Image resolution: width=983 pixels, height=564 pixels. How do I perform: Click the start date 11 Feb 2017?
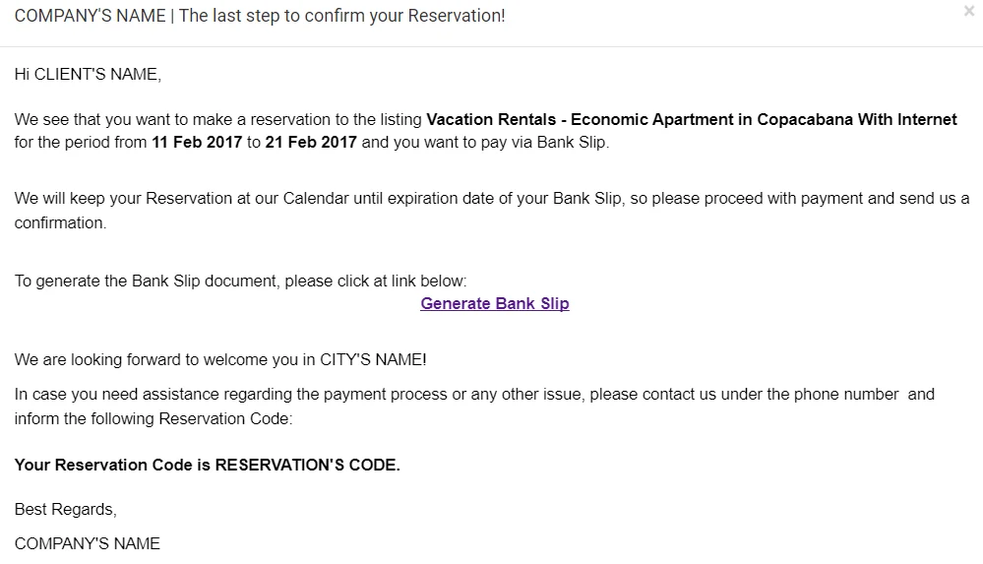click(197, 143)
